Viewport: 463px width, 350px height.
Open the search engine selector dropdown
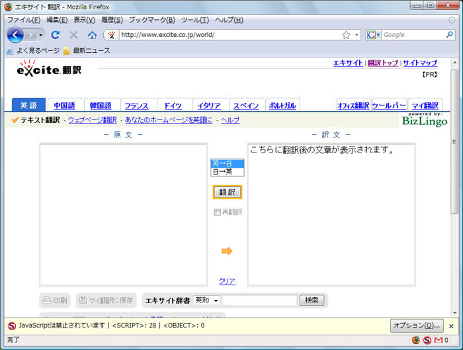373,35
